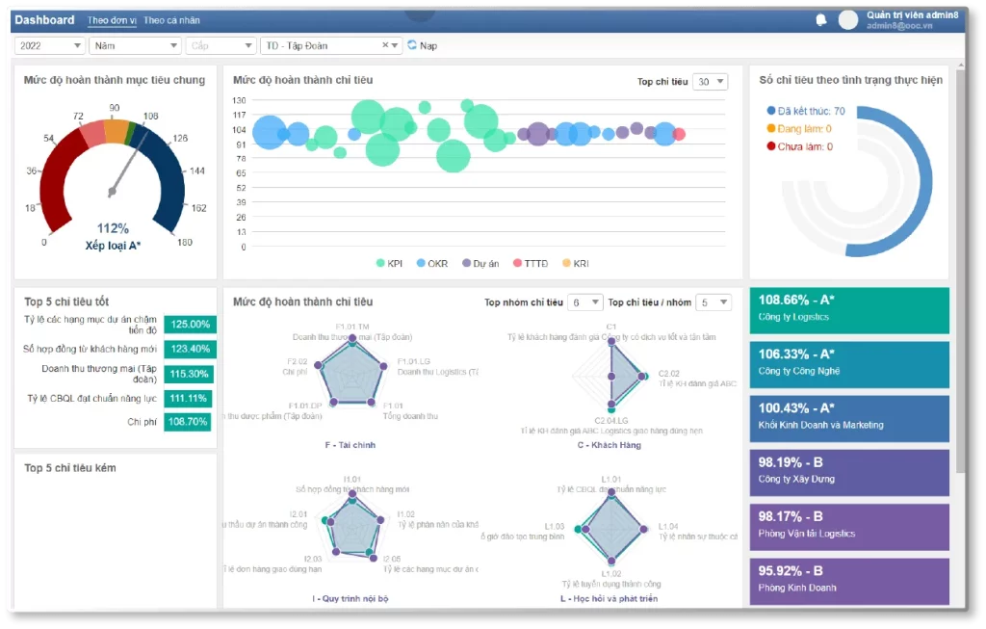Open Phòng Vận tải Logistics 98.17% card
This screenshot has height=629, width=986.
[x=849, y=527]
